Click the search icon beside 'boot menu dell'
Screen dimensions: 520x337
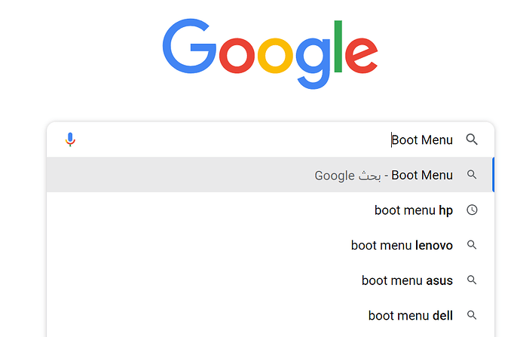pos(472,315)
